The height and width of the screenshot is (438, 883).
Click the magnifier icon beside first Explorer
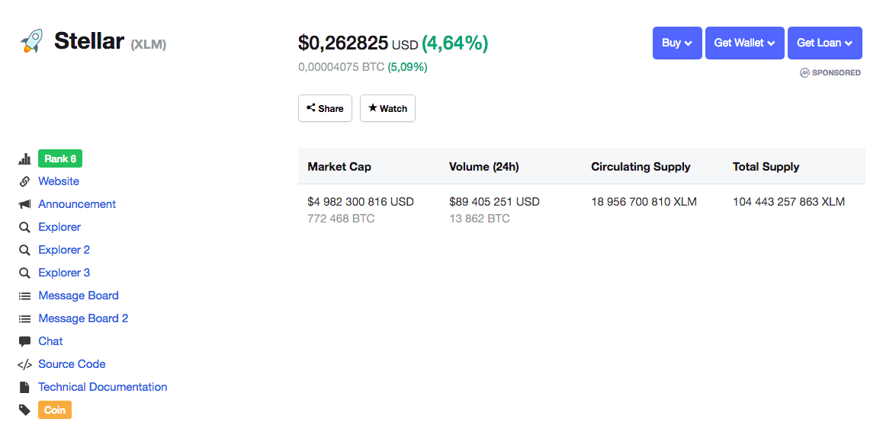pyautogui.click(x=24, y=227)
